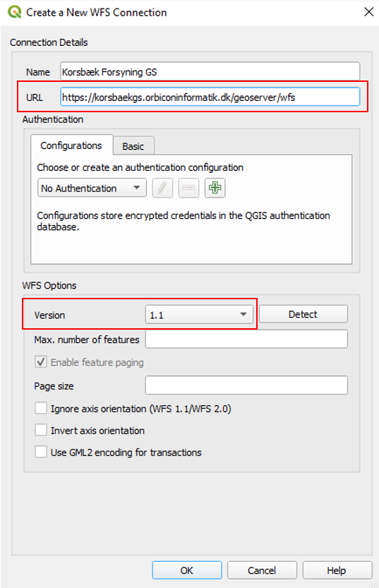Click the green plus add-configuration icon

[215, 188]
